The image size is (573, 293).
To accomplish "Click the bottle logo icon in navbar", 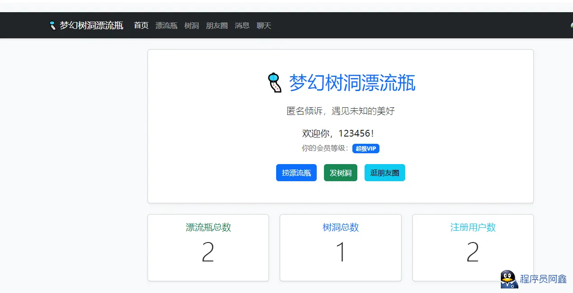I will pos(52,25).
